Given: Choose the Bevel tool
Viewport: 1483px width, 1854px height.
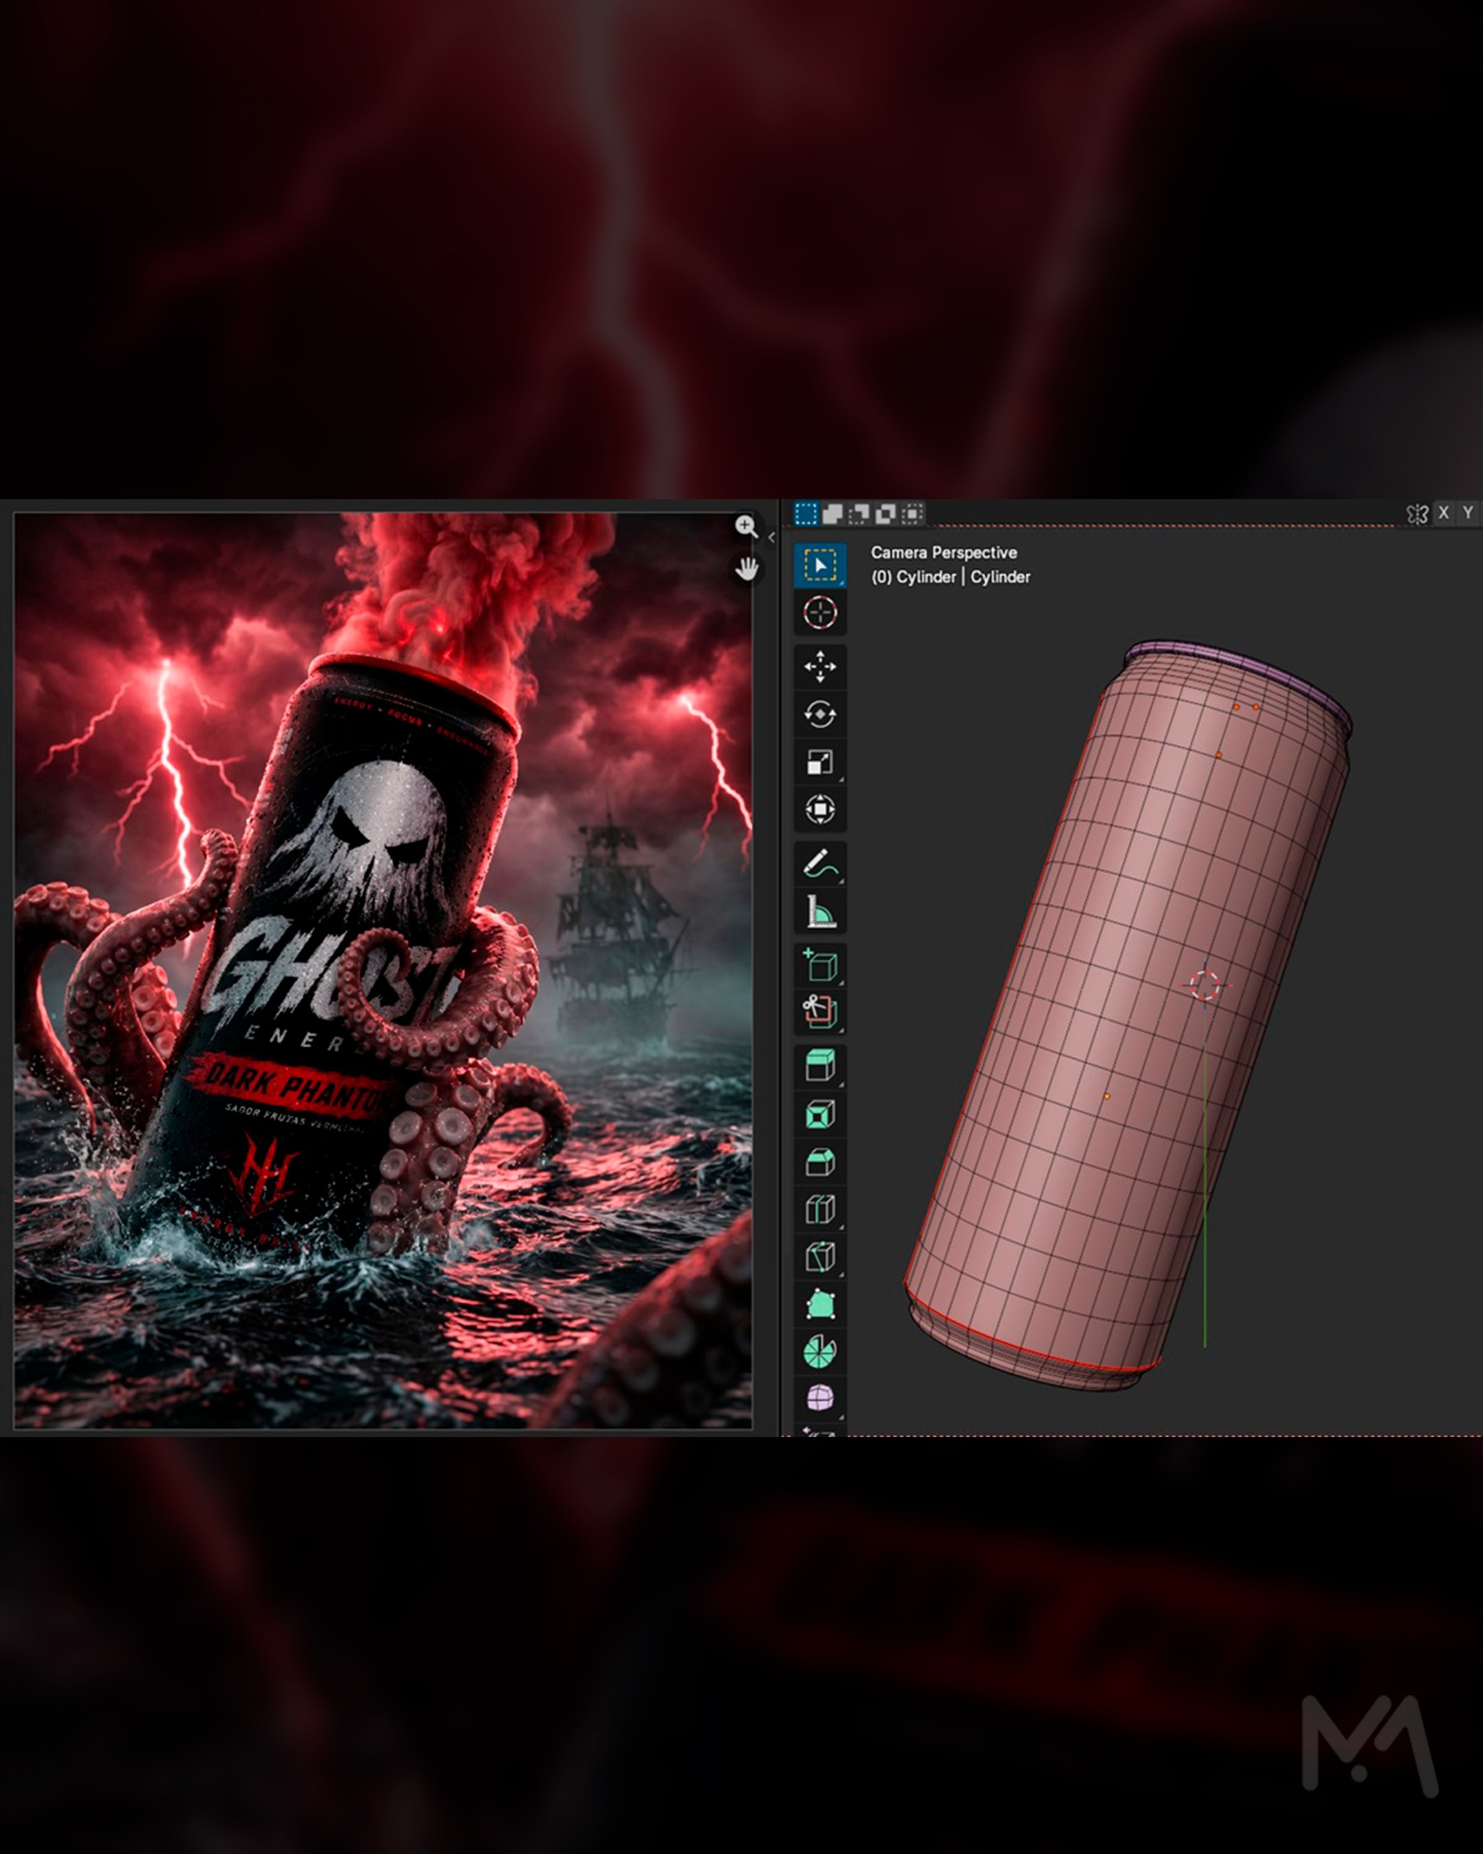Looking at the screenshot, I should 819,1162.
